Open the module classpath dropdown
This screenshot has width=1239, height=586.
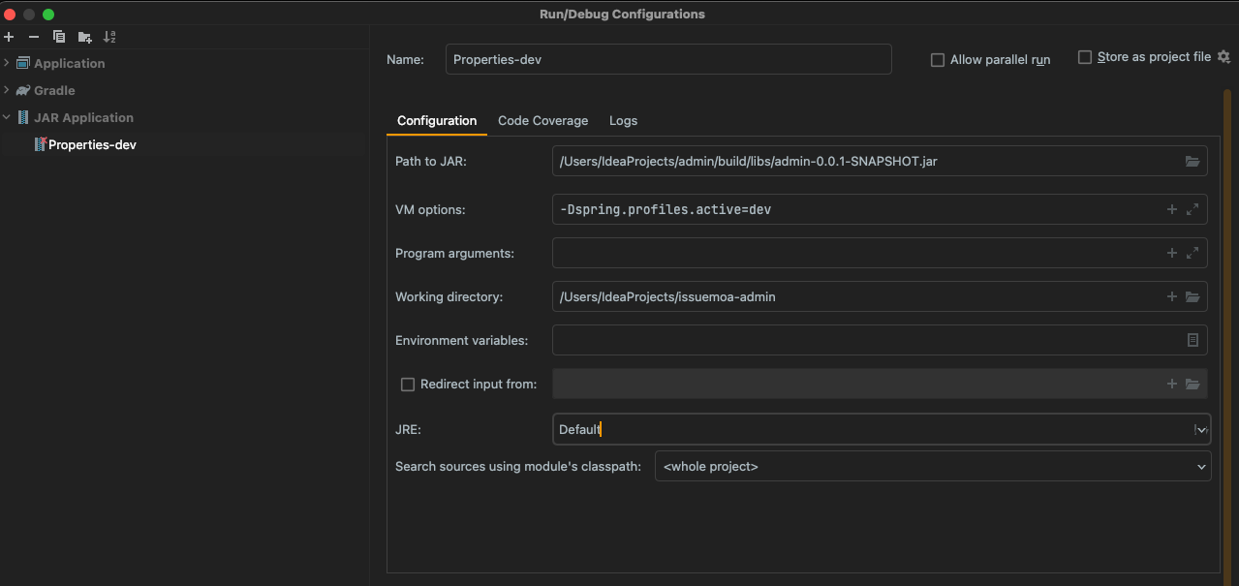tap(1200, 466)
